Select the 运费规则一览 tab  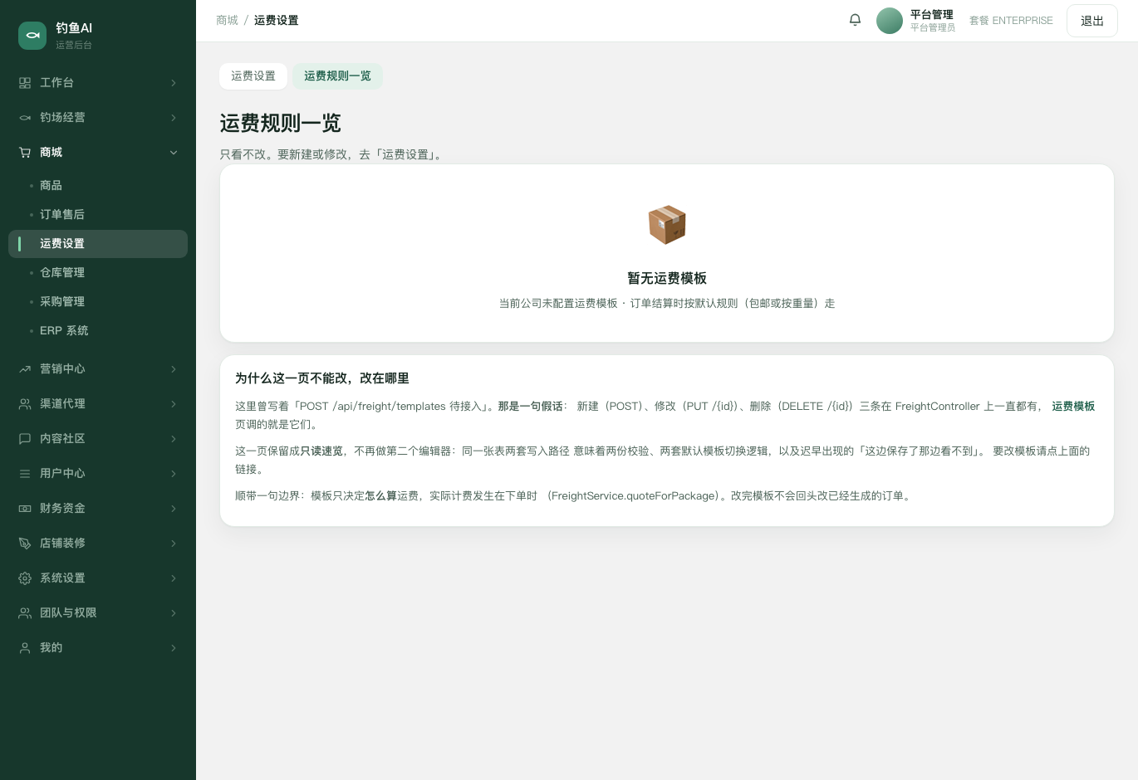click(337, 76)
